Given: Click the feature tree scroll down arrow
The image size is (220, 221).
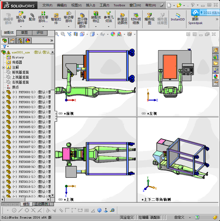Looking at the screenshot, I should tap(53, 195).
